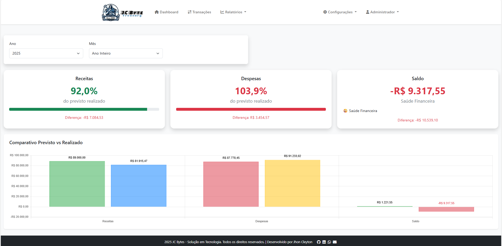Expand the Relatórios dropdown menu
Viewport: 502px width, 246px height.
click(233, 12)
